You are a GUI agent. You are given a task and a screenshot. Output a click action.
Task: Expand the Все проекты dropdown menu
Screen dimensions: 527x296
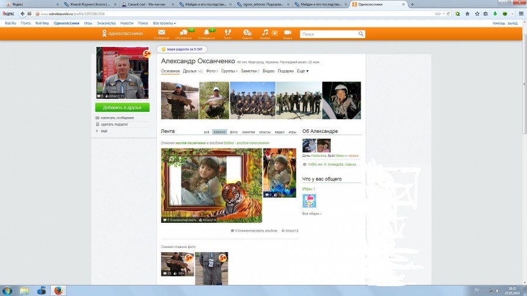point(165,23)
